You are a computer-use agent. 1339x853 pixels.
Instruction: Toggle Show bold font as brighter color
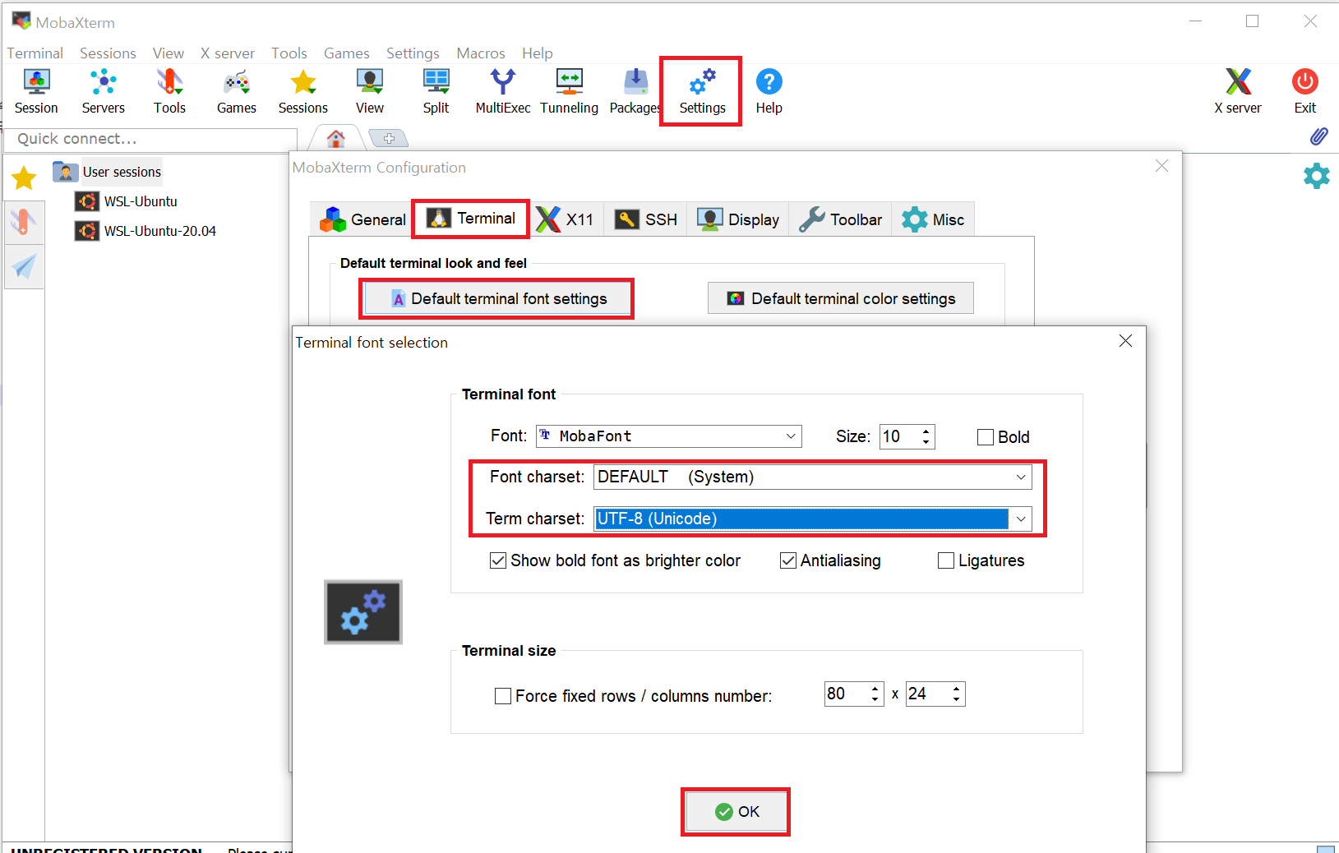pyautogui.click(x=498, y=560)
